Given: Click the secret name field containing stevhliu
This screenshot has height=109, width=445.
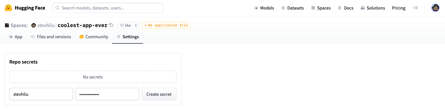Looking at the screenshot, I should 41,94.
